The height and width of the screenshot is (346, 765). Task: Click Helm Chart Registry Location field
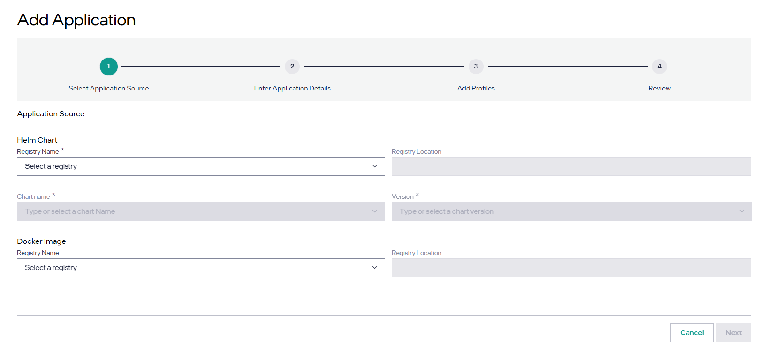(571, 166)
